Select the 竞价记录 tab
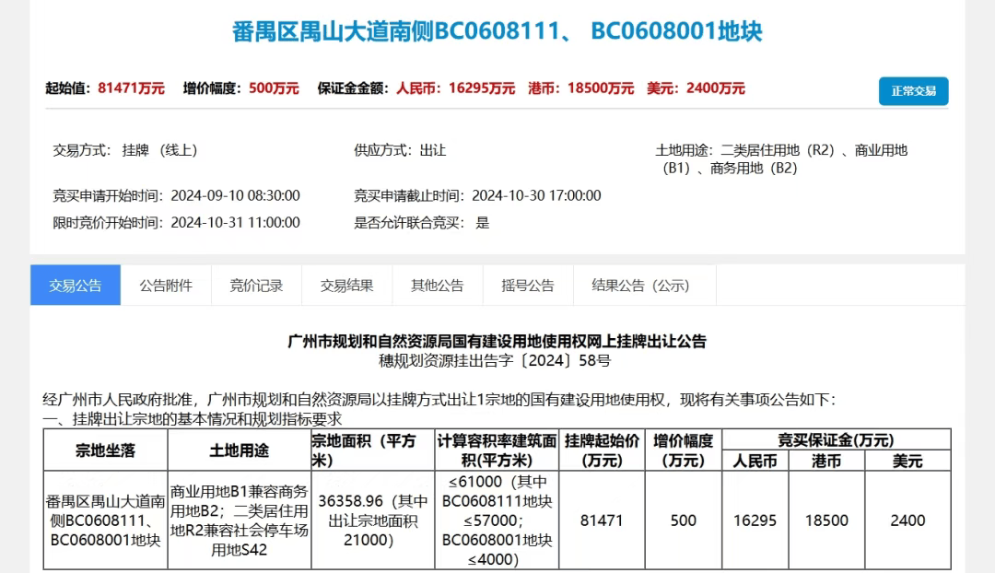The width and height of the screenshot is (995, 573). (256, 286)
